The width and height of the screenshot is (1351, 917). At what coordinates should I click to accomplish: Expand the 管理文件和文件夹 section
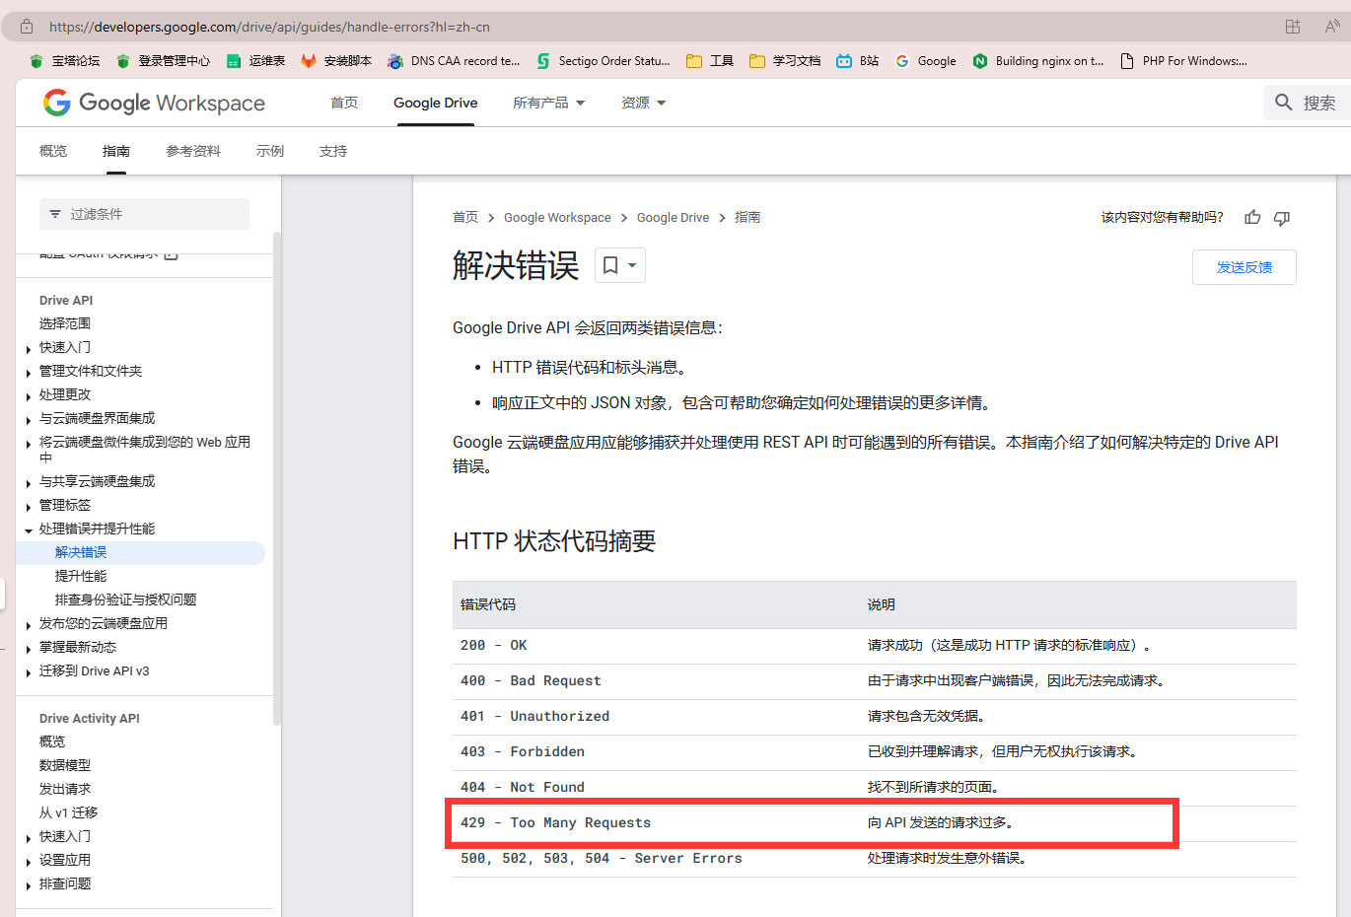point(29,373)
